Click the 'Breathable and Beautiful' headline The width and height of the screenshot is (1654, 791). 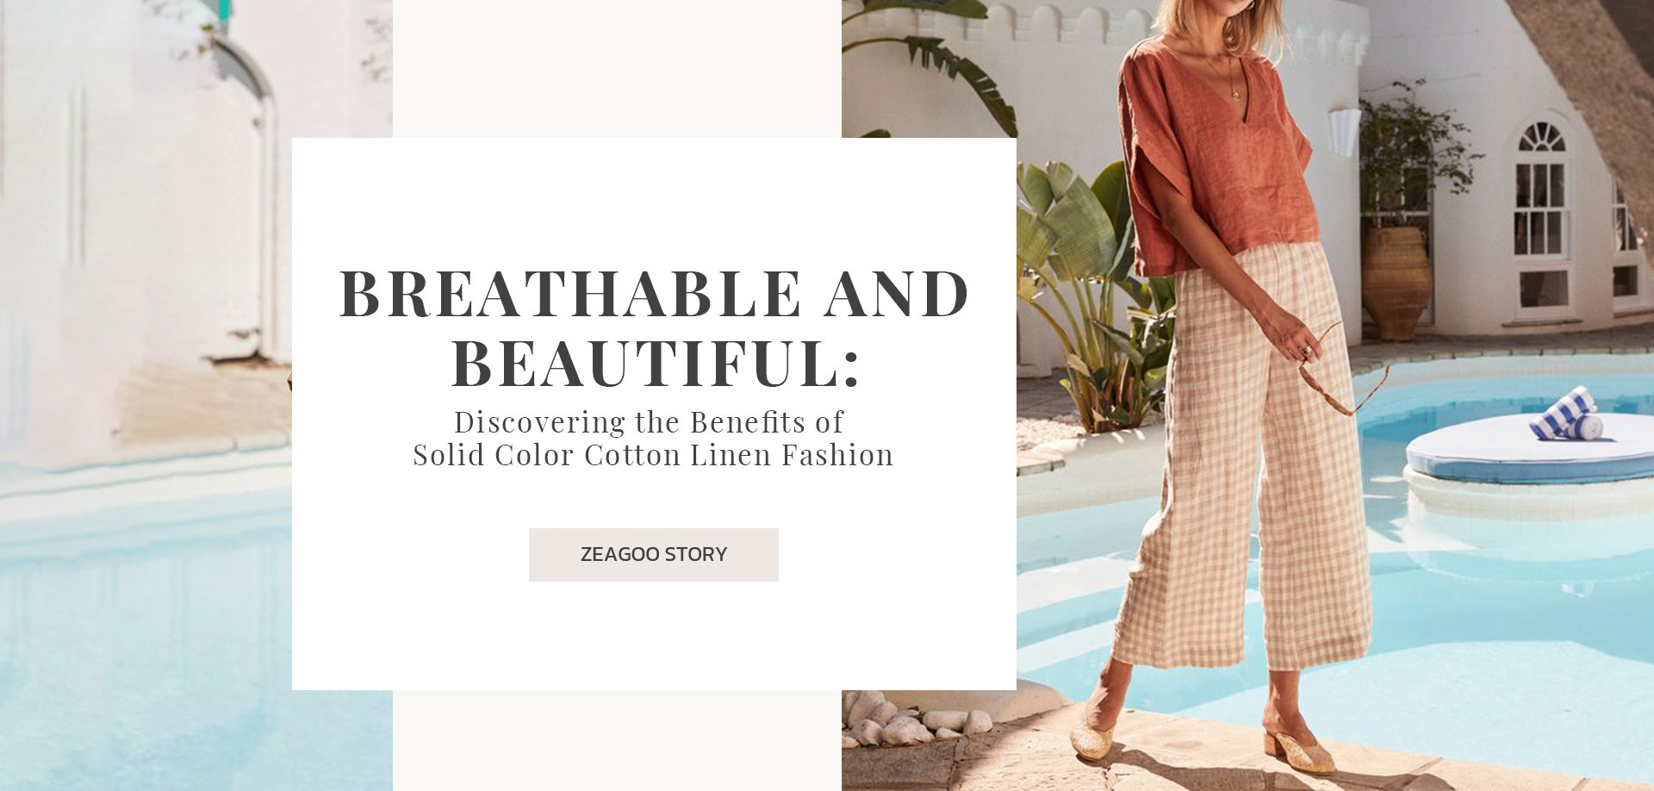pos(654,328)
